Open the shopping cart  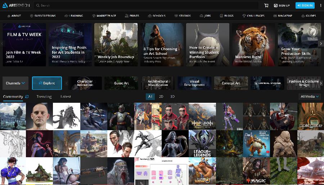(266, 5)
